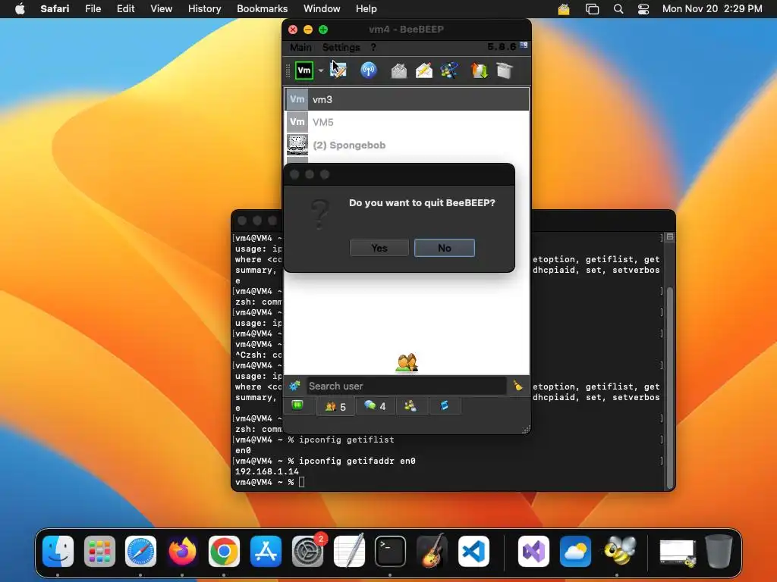Select user VM5 in the list
Screen dimensions: 777x582
point(407,122)
